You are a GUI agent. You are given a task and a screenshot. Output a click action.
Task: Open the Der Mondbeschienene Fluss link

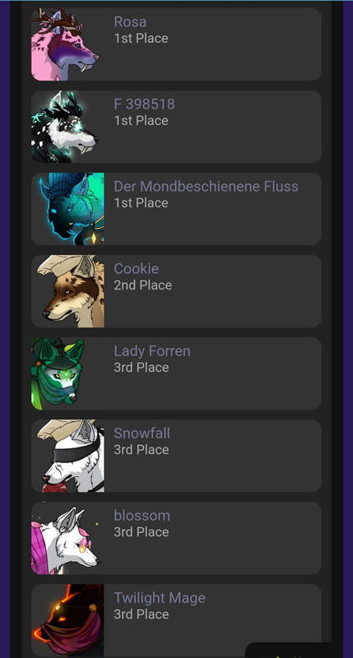(x=206, y=187)
